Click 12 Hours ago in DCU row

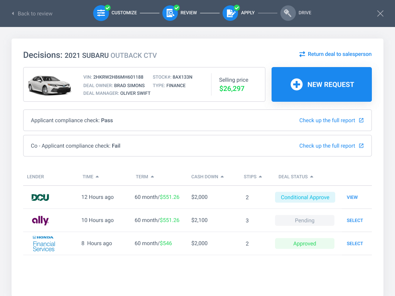tap(98, 197)
